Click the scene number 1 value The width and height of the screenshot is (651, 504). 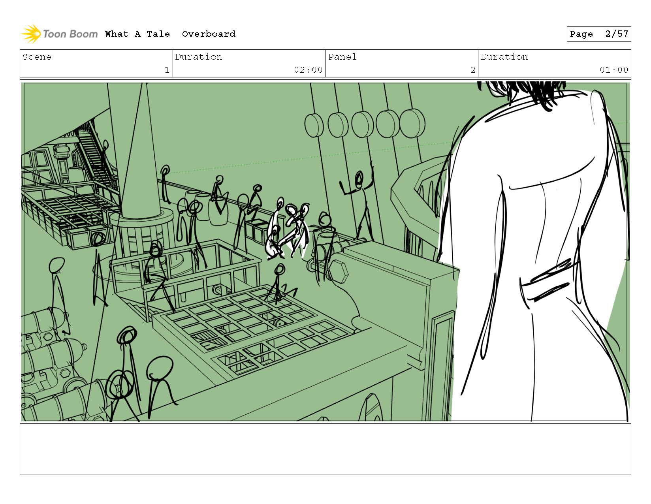(167, 70)
